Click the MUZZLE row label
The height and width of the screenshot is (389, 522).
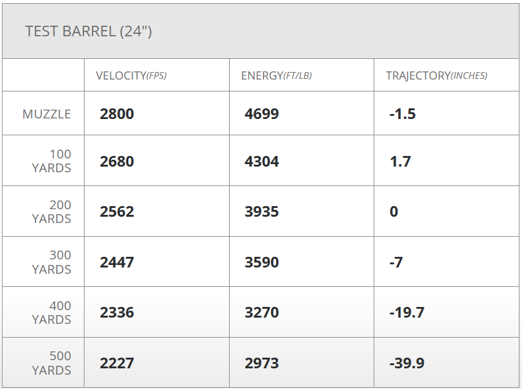coord(47,114)
